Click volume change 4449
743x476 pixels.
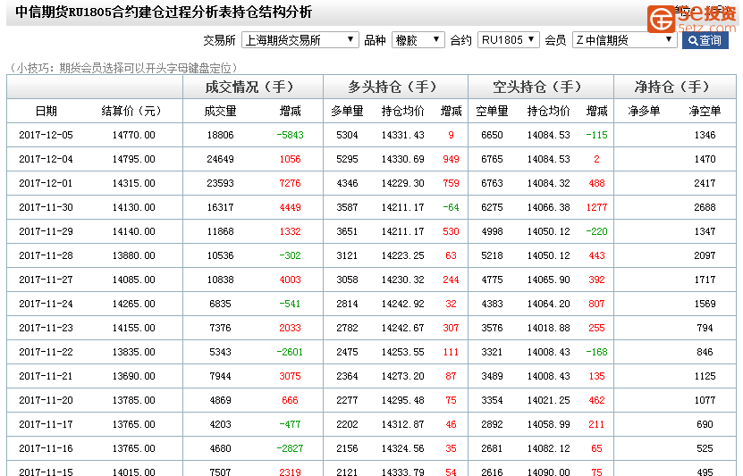tap(290, 208)
